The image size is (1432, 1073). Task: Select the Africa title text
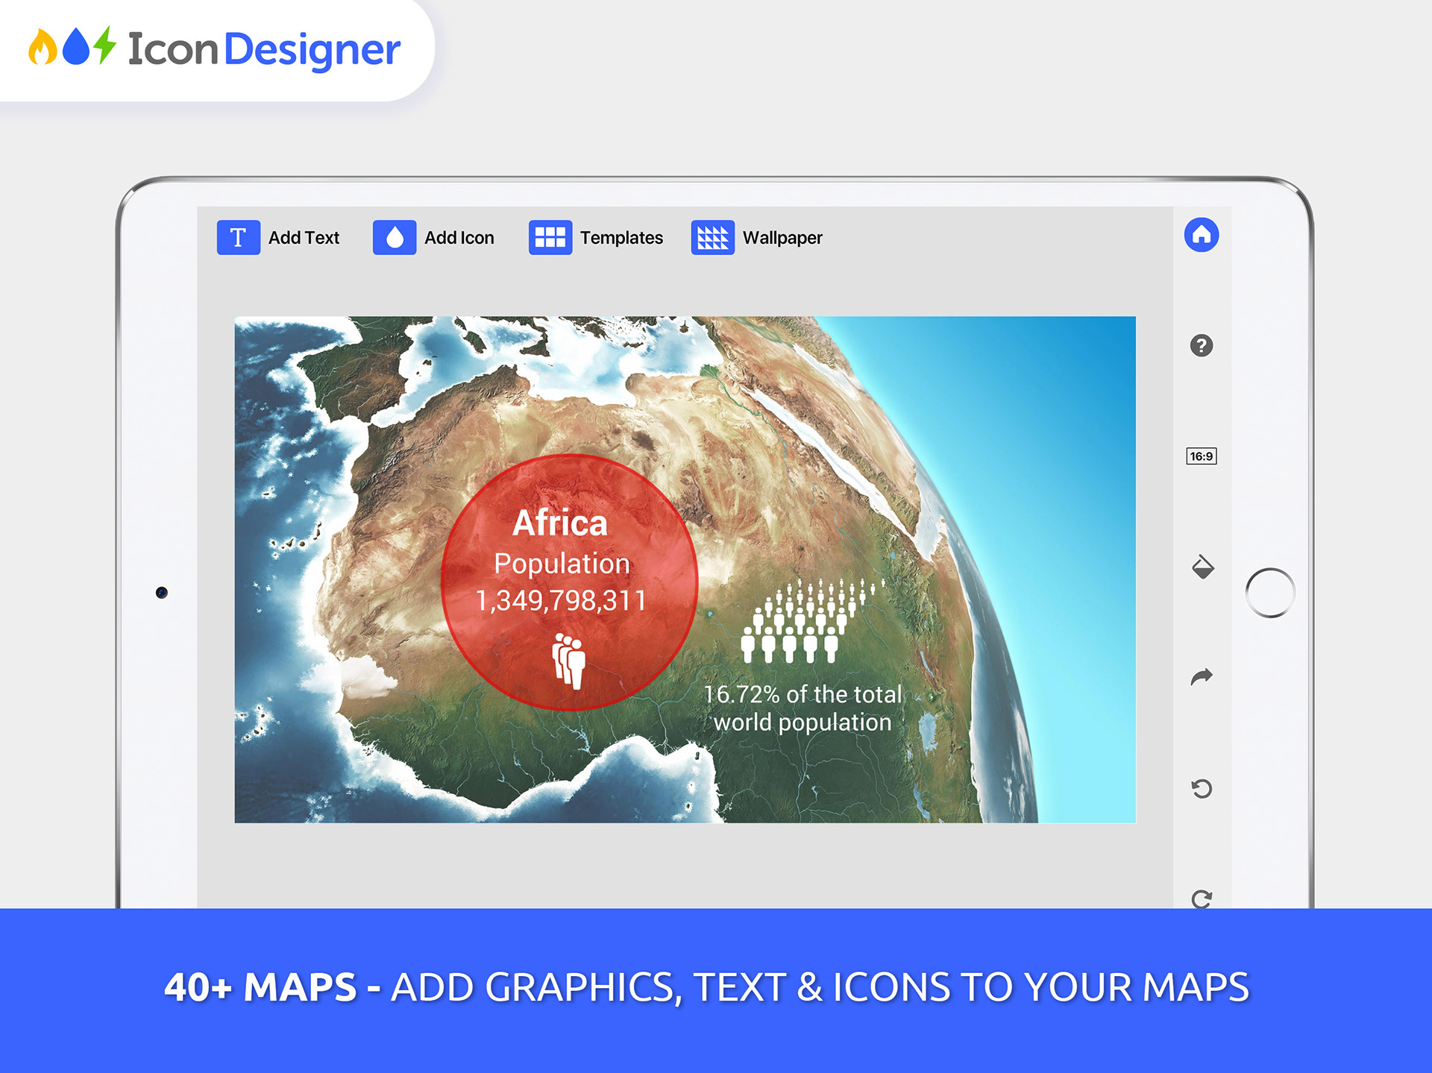[x=559, y=523]
